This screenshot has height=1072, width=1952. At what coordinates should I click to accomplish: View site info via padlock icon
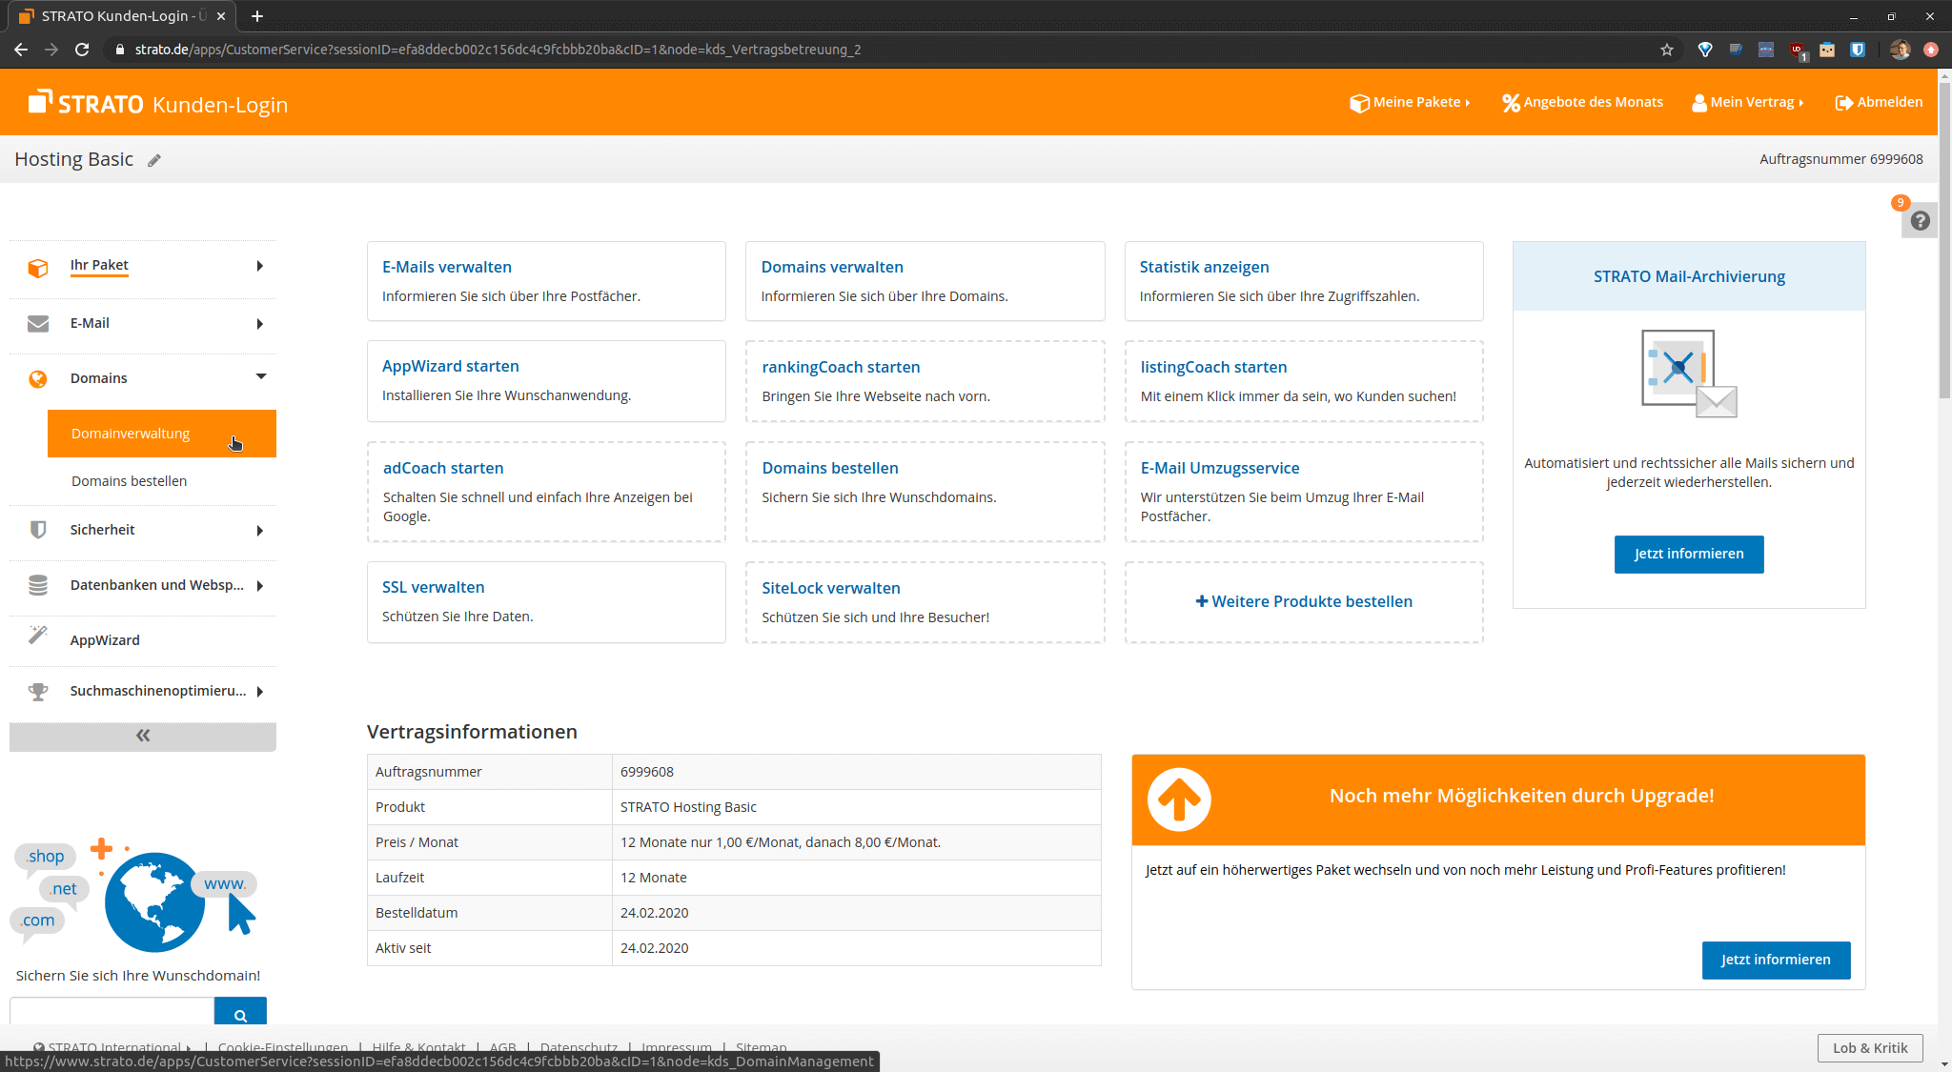click(x=120, y=50)
